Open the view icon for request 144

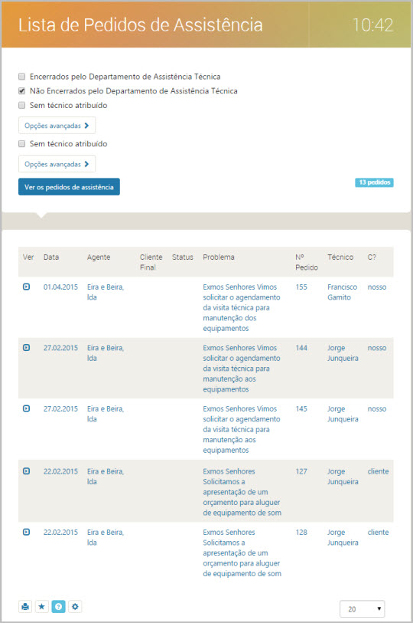click(x=26, y=348)
